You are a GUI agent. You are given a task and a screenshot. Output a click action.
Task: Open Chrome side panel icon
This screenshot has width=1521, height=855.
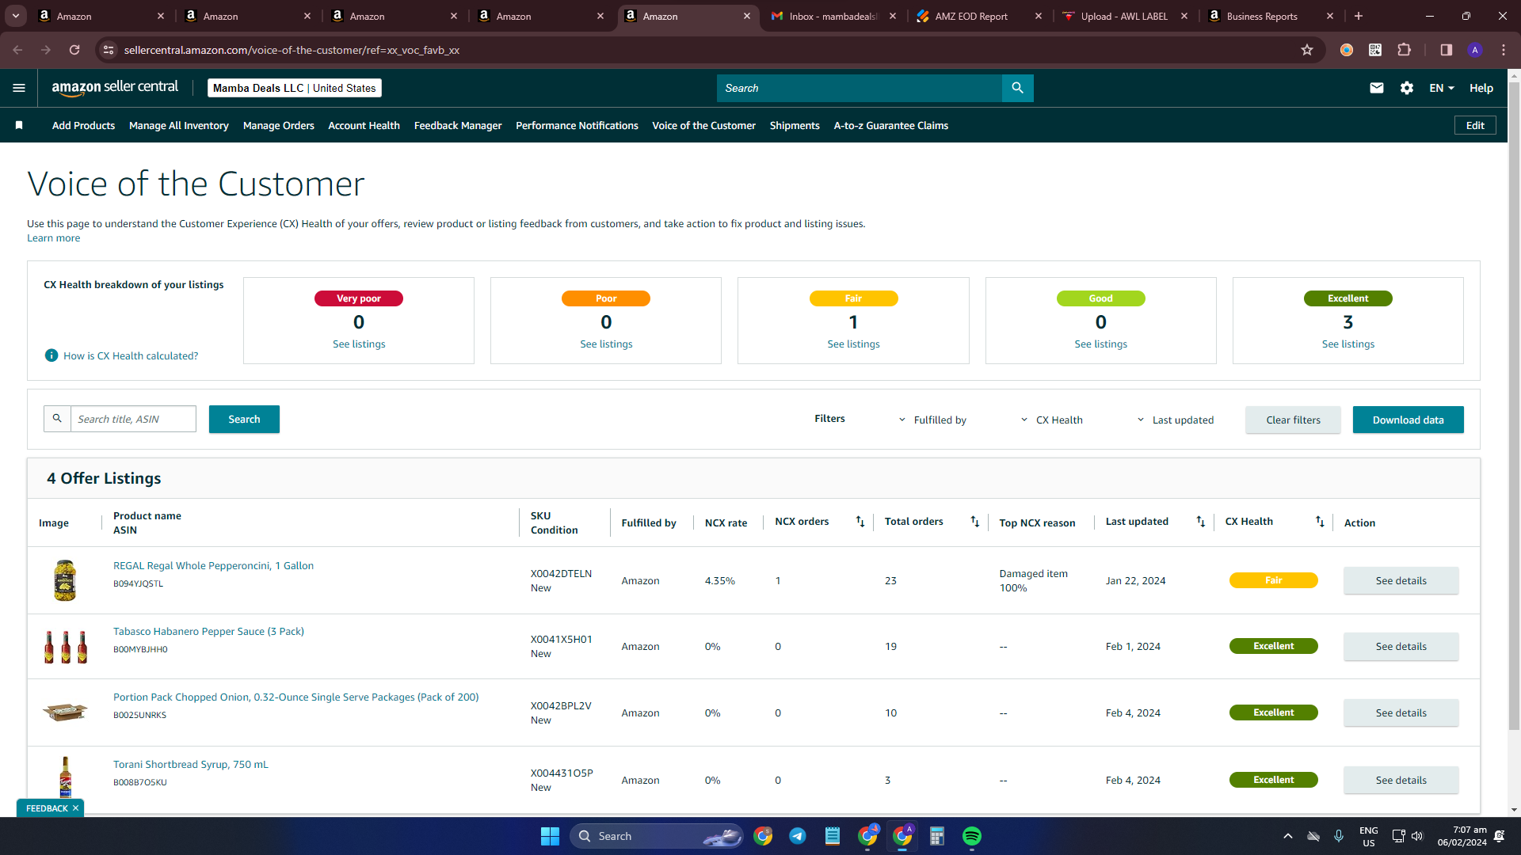[1446, 50]
